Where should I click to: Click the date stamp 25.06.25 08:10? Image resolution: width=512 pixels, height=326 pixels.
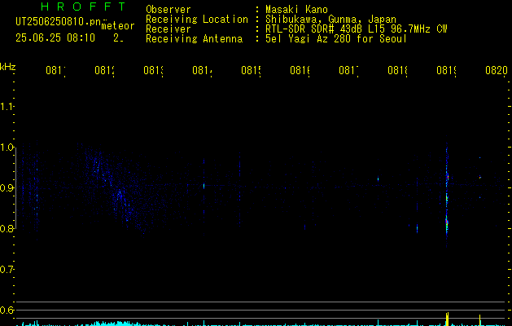coord(55,37)
